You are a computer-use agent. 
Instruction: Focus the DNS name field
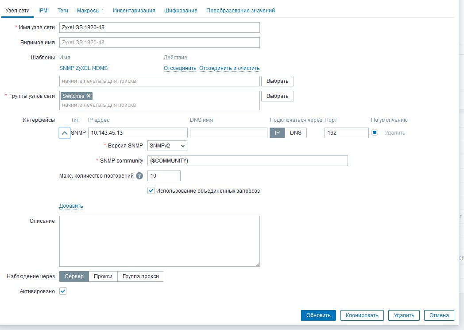click(228, 133)
